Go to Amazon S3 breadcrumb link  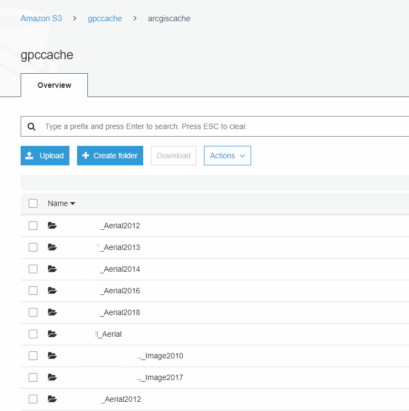[41, 18]
